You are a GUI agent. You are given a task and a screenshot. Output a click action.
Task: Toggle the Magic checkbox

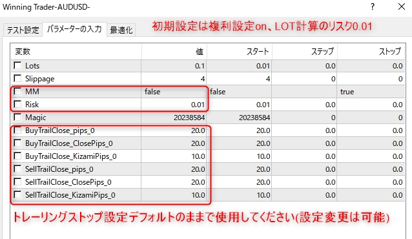[17, 117]
